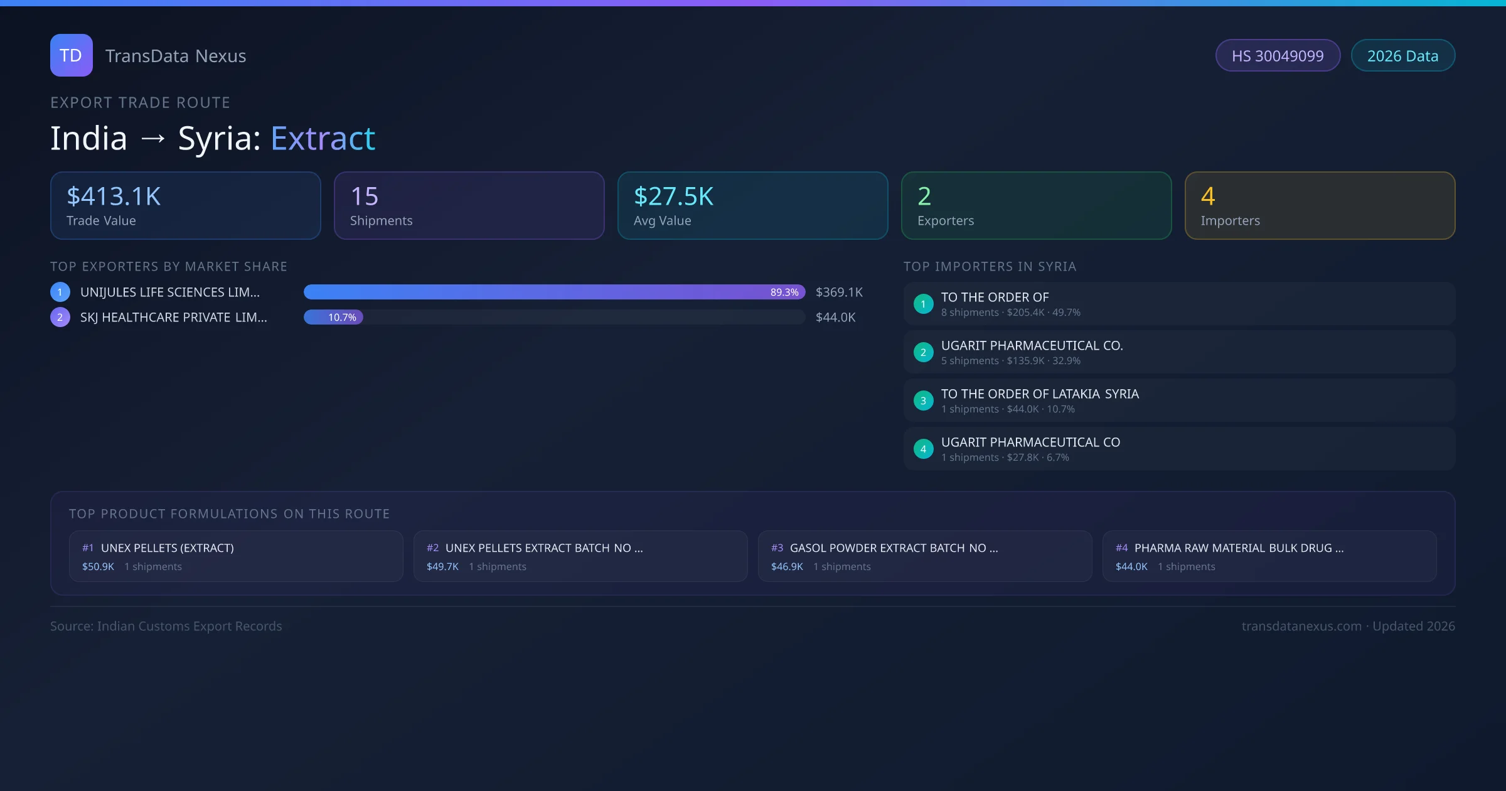Viewport: 1506px width, 791px height.
Task: Open #1 UNEX PELLETS (EXTRACT) product card
Action: (x=236, y=556)
